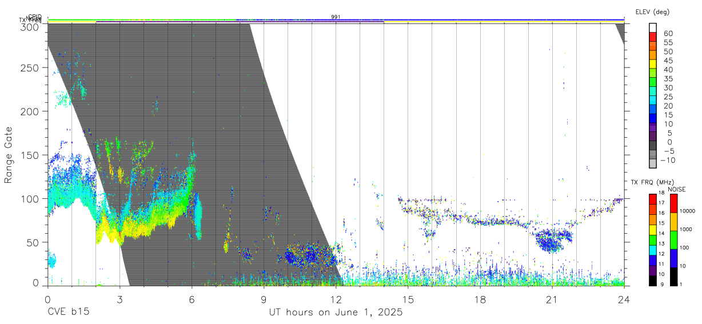Click x-axis tick label '9'

pyautogui.click(x=264, y=299)
